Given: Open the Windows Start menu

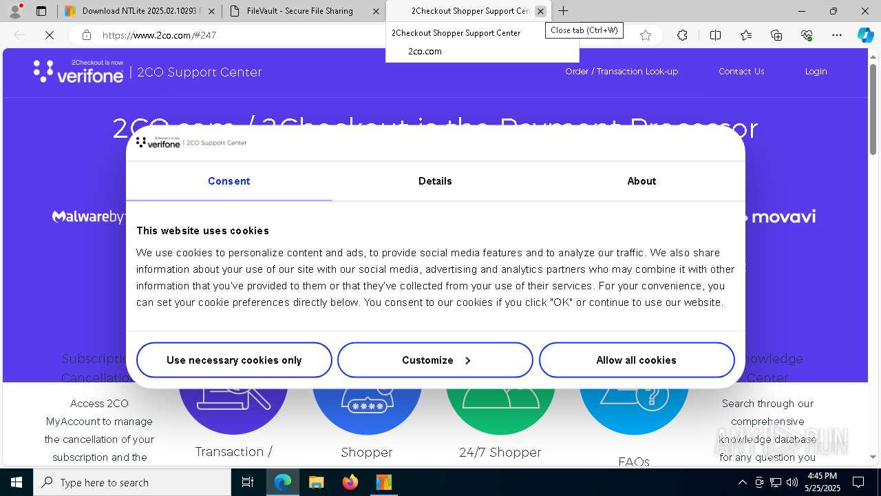Looking at the screenshot, I should [x=17, y=482].
